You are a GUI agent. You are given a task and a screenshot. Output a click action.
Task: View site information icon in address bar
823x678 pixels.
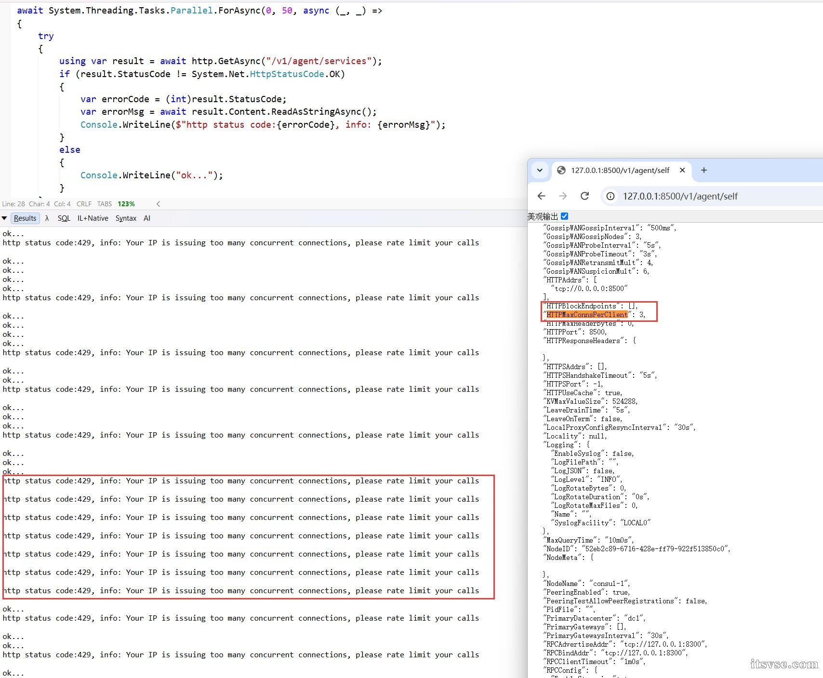coord(611,196)
